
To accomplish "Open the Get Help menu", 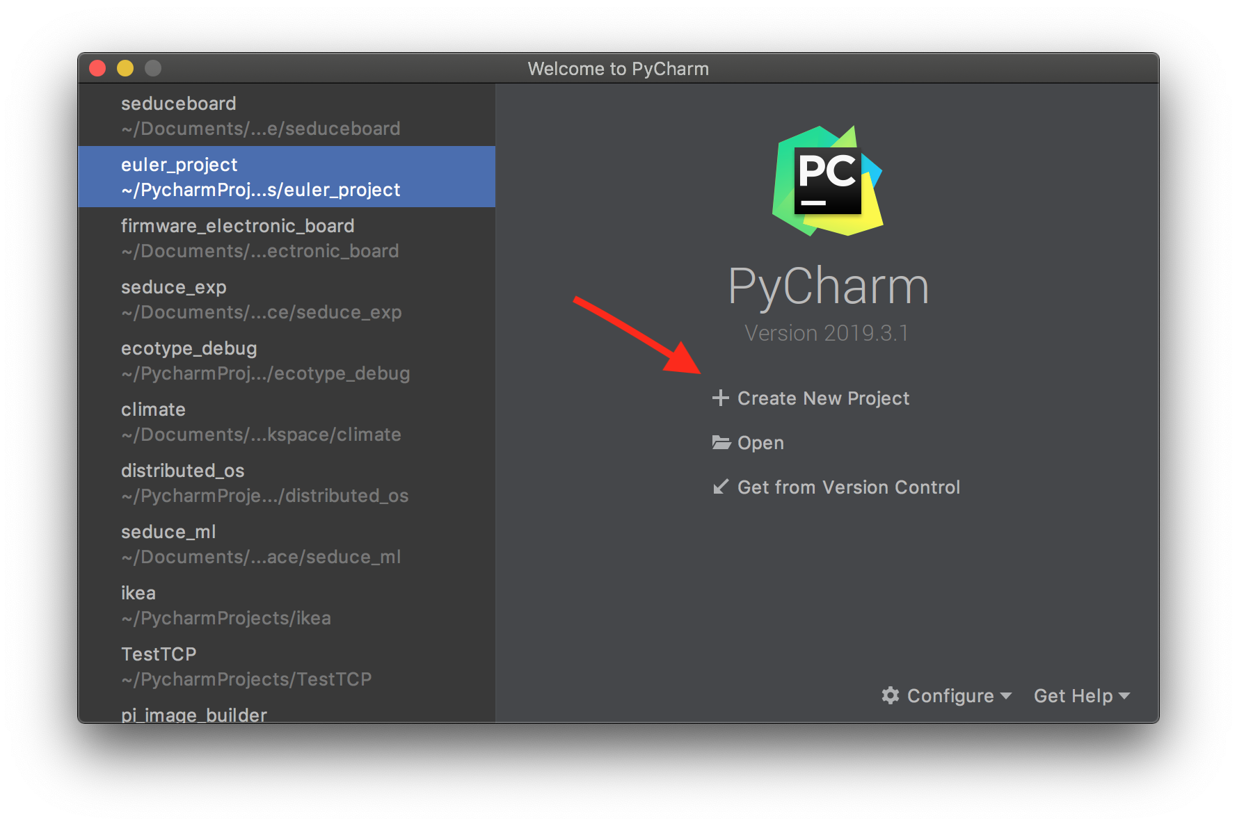I will pos(1082,696).
